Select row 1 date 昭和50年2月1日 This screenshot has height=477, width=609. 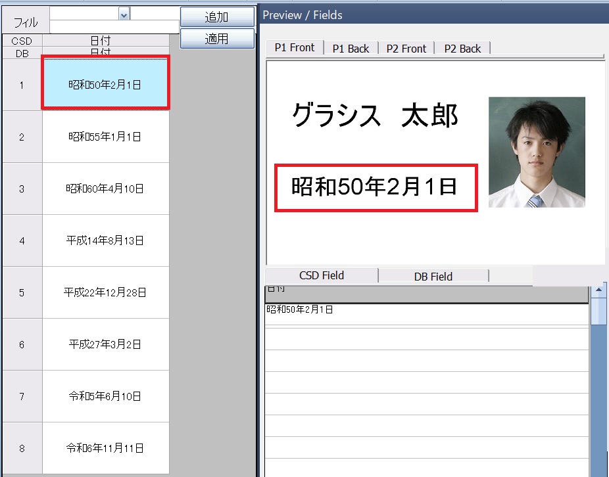coord(105,84)
